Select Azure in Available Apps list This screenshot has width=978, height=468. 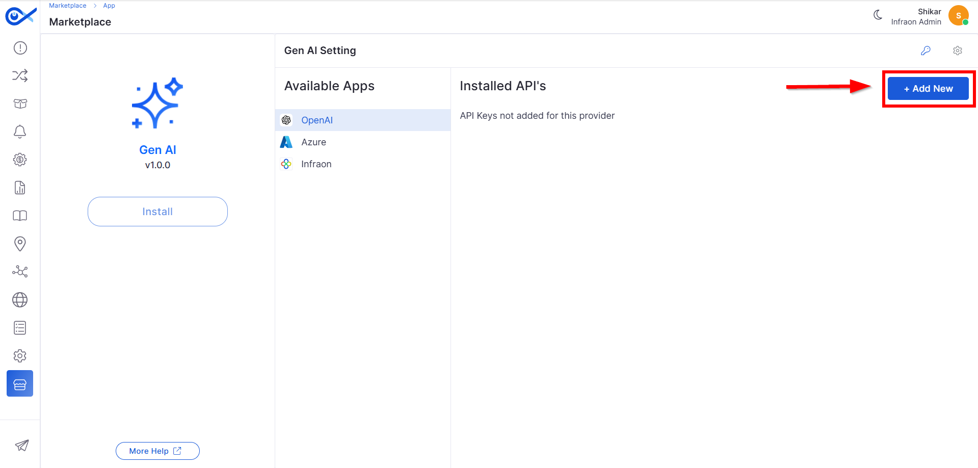click(x=313, y=142)
